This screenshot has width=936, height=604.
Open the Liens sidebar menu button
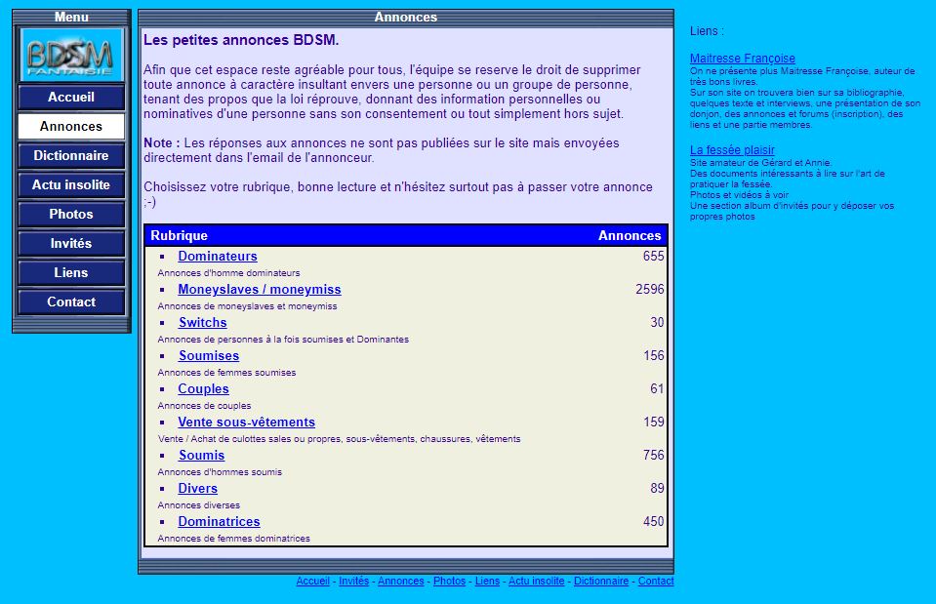(x=71, y=273)
